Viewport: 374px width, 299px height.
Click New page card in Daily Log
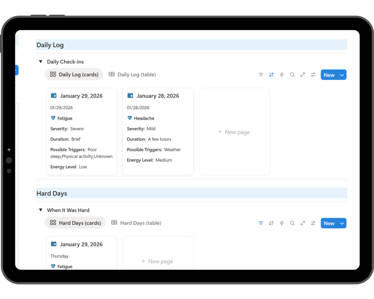click(234, 132)
